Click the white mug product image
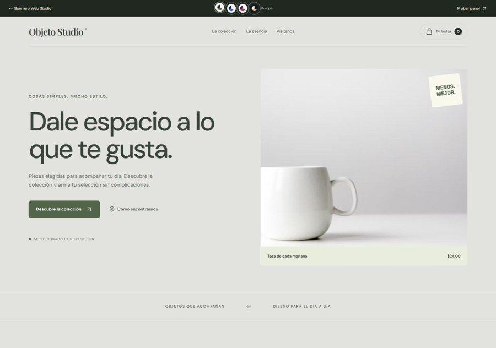Screen dimensions: 496x348 [364, 157]
